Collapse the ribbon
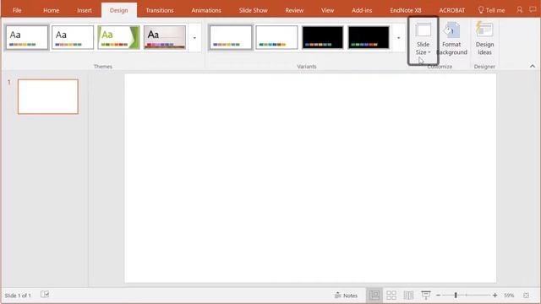This screenshot has height=304, width=541. 533,66
